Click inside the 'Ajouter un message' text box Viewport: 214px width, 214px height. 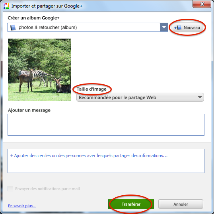(x=106, y=125)
